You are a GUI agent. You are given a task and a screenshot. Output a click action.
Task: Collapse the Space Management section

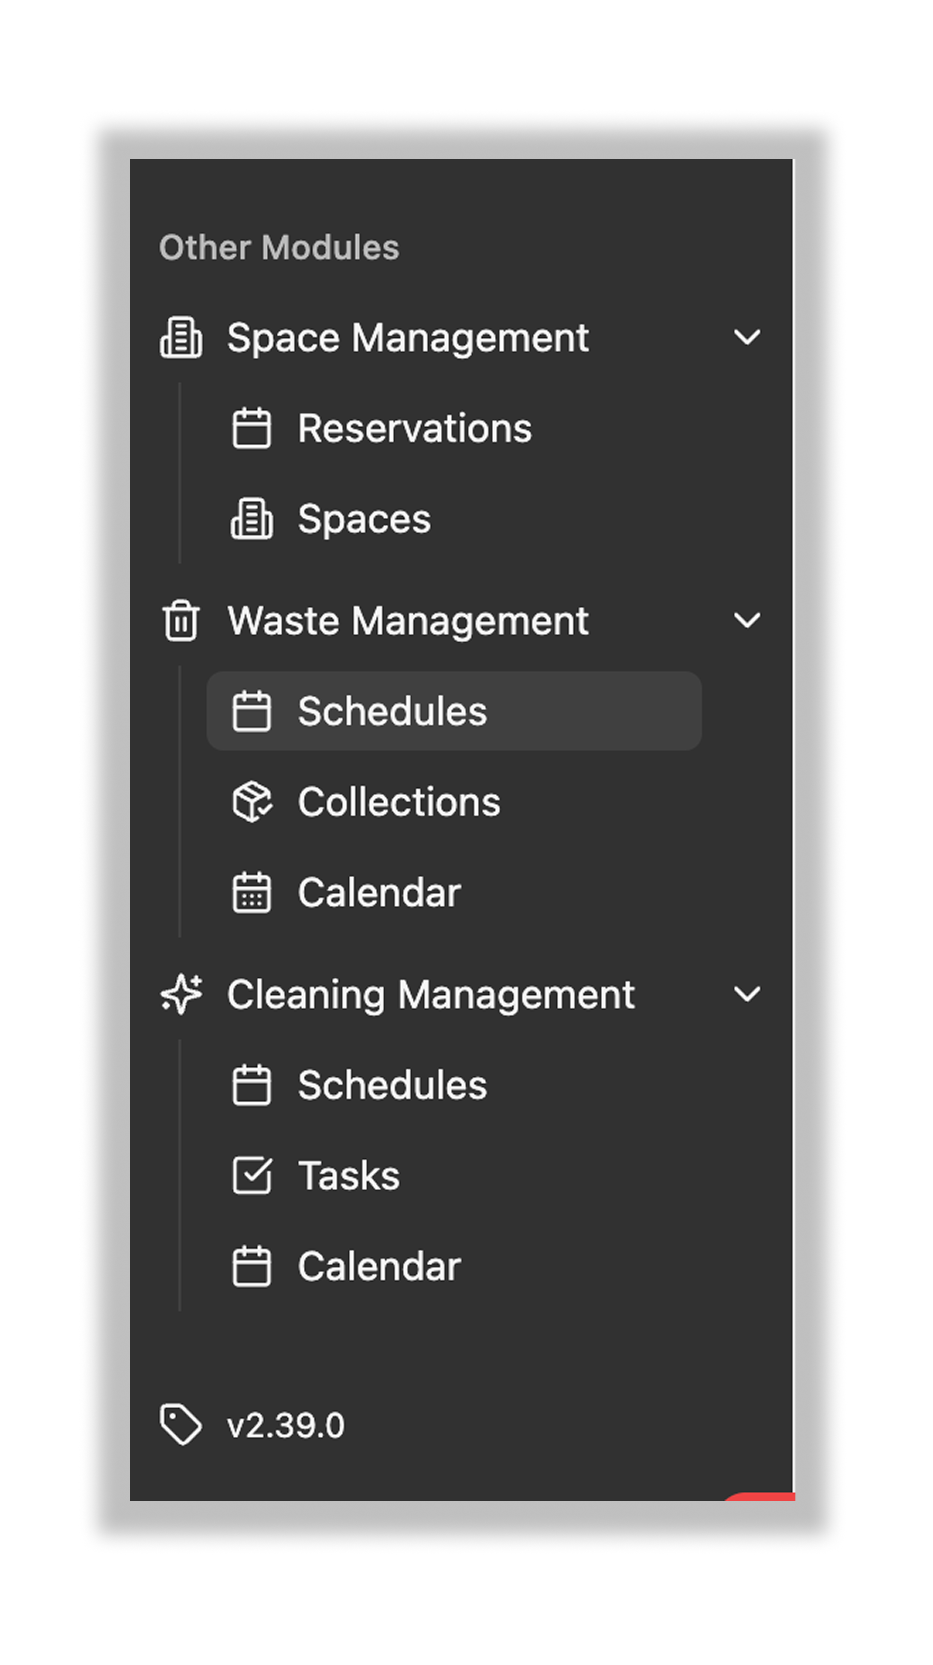pos(748,337)
